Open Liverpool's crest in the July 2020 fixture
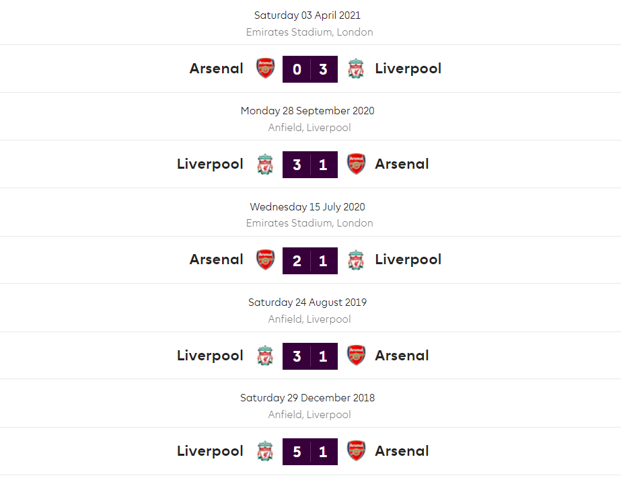Viewport: 621px width, 482px height. pos(356,259)
